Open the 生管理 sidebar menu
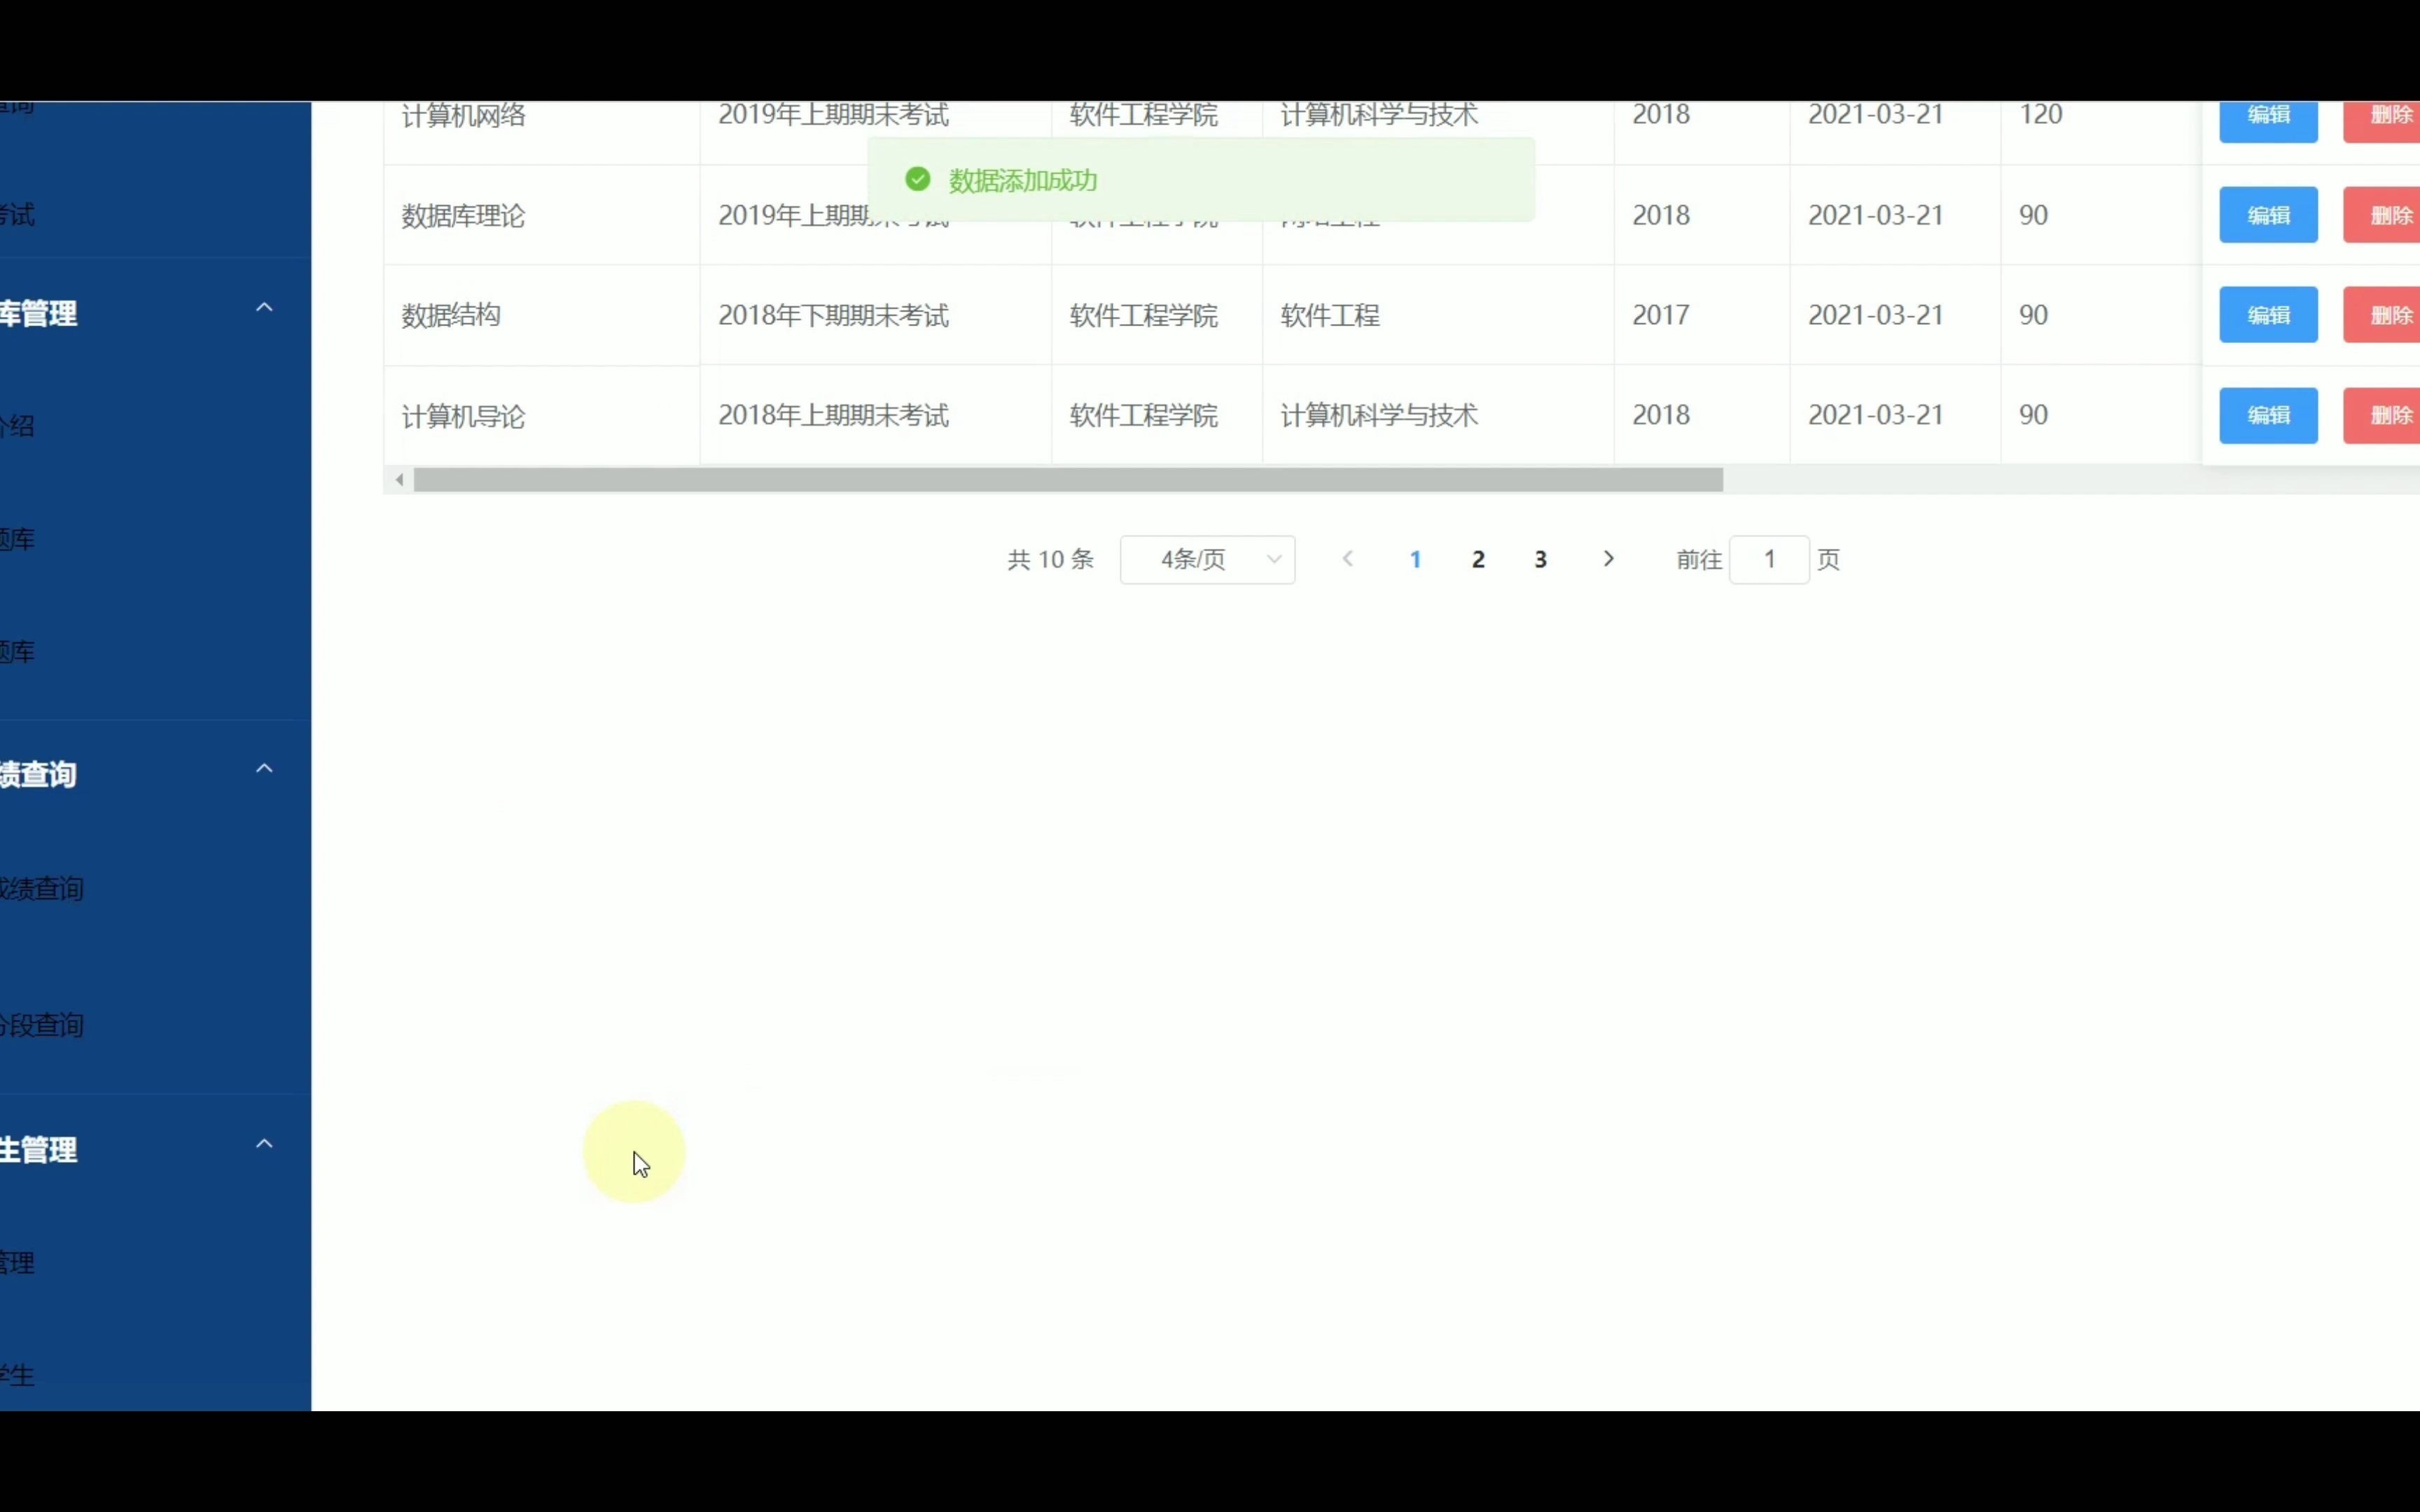This screenshot has width=2420, height=1512. click(155, 1149)
